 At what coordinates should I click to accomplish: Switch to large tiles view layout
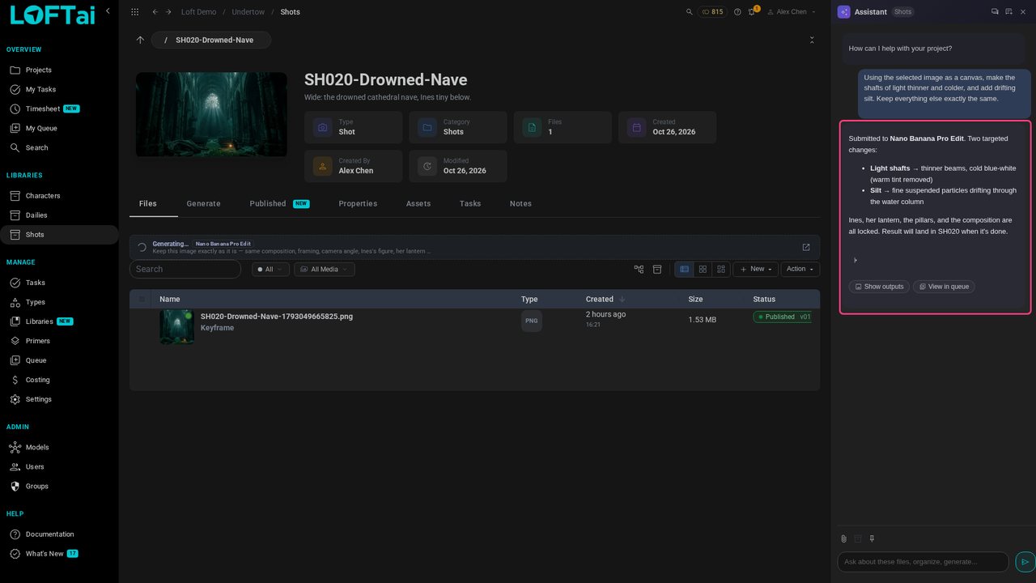[721, 269]
